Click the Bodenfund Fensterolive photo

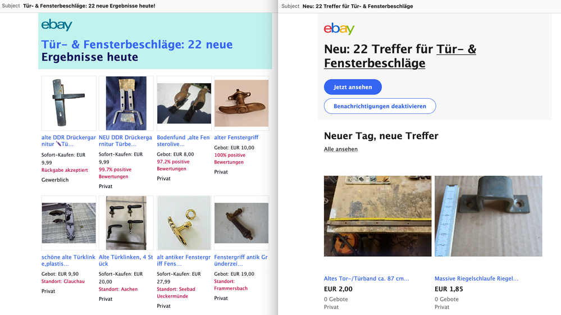point(184,103)
